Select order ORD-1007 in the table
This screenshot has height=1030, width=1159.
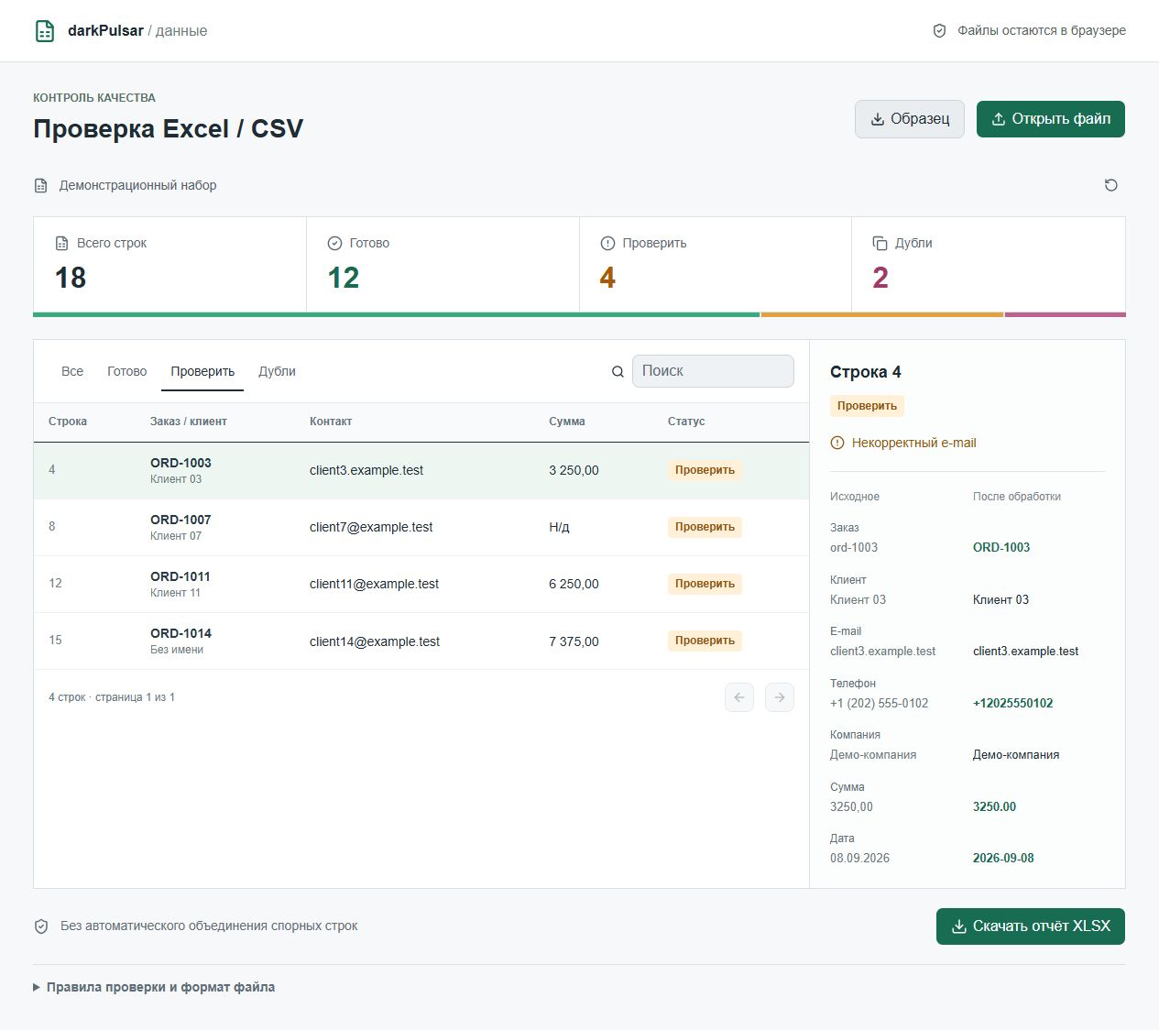coord(421,527)
